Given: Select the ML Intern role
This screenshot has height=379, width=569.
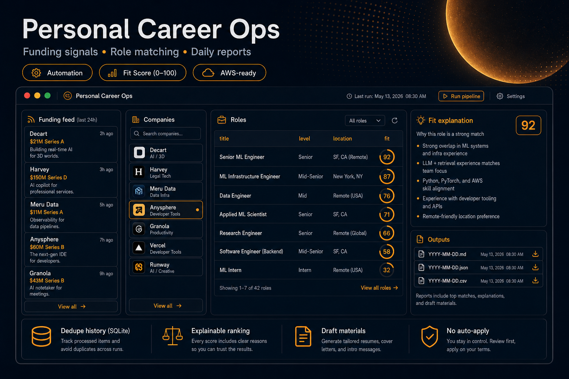Looking at the screenshot, I should tap(308, 270).
